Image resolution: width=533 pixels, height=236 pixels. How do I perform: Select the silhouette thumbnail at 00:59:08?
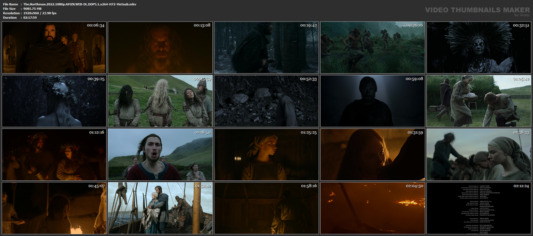point(373,101)
